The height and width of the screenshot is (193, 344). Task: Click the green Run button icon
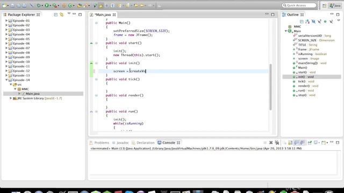coord(47,5)
